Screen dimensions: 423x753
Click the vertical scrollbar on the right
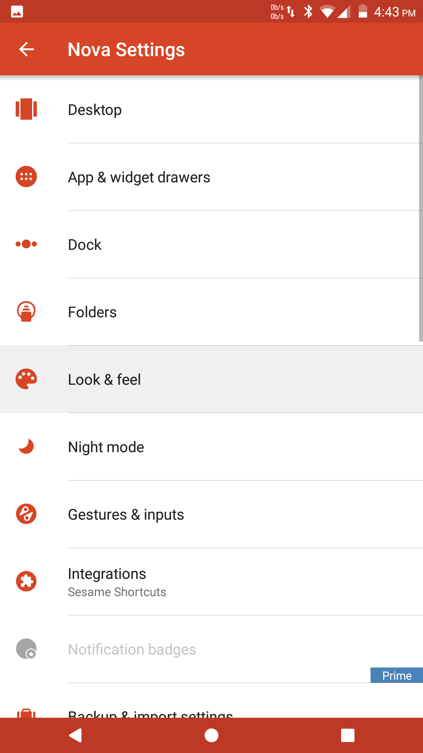421,209
